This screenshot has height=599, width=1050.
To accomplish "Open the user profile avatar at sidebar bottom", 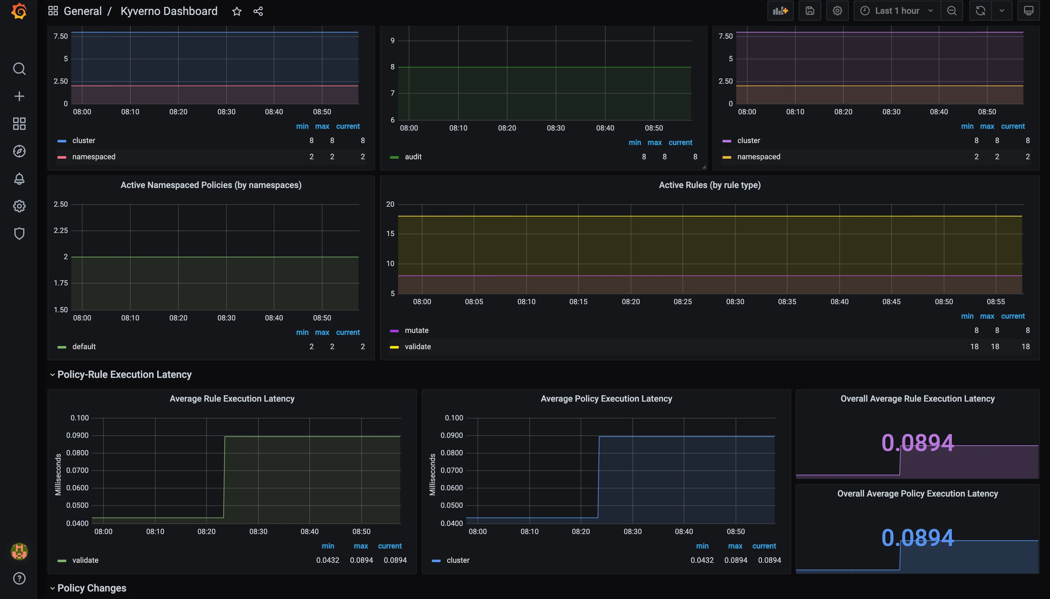I will (x=19, y=552).
